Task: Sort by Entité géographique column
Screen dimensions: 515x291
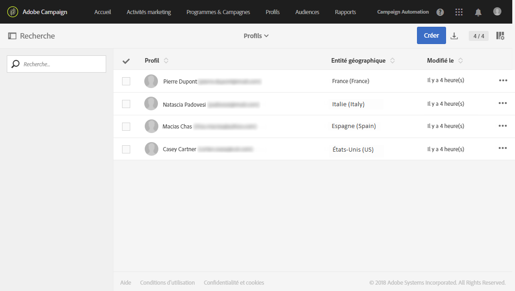Action: coord(392,61)
